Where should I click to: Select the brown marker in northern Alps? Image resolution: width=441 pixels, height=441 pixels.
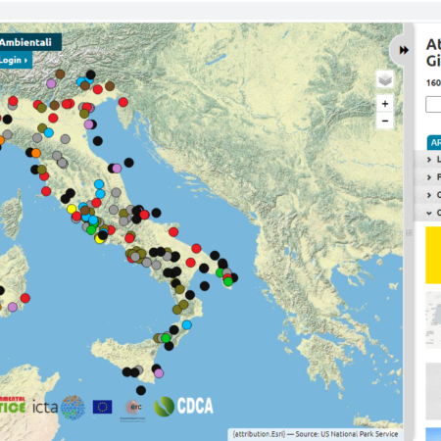[x=60, y=74]
